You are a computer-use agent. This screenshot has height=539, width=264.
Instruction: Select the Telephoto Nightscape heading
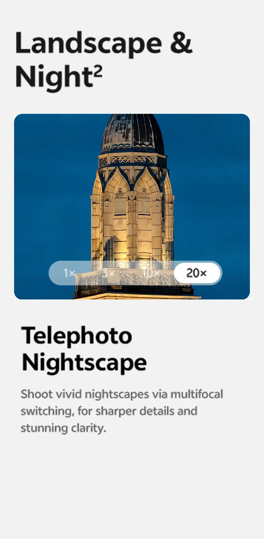tap(84, 349)
